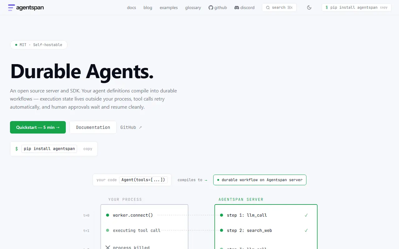Copy the pip install agentspan command below the buttons

[88, 149]
